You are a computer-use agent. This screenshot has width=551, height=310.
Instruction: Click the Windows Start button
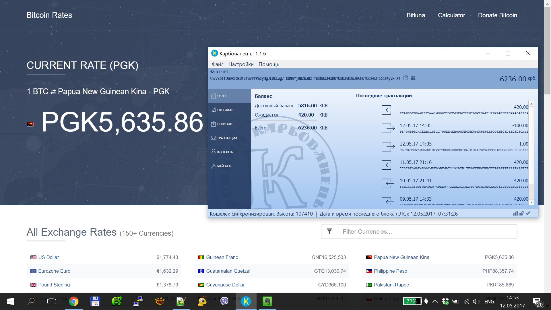tap(10, 301)
